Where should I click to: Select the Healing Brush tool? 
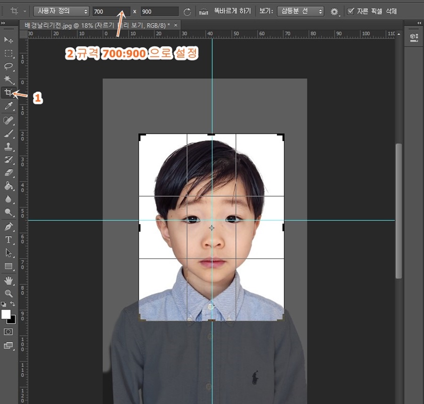(8, 120)
